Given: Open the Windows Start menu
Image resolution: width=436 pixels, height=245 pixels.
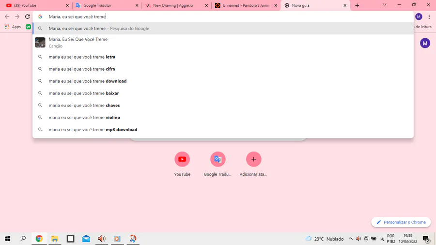Looking at the screenshot, I should point(7,239).
